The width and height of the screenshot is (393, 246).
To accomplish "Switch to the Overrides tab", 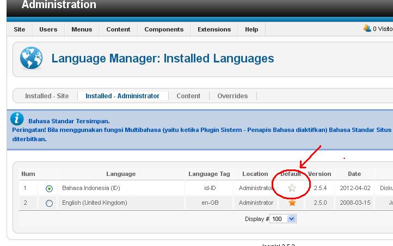I will (232, 96).
